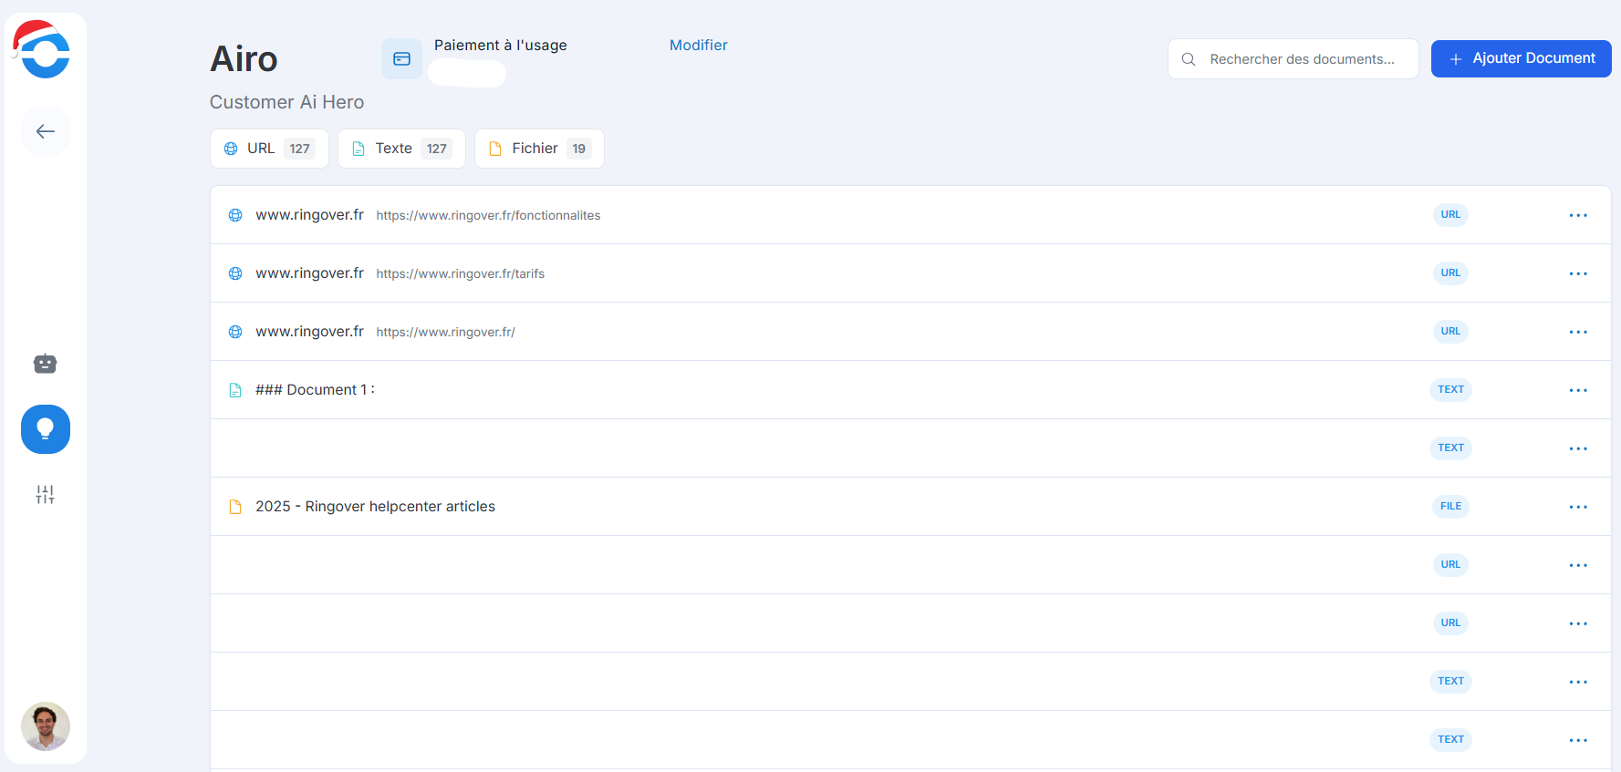Click the FILE badge on helpcenter articles row
Image resolution: width=1621 pixels, height=772 pixels.
pyautogui.click(x=1450, y=507)
